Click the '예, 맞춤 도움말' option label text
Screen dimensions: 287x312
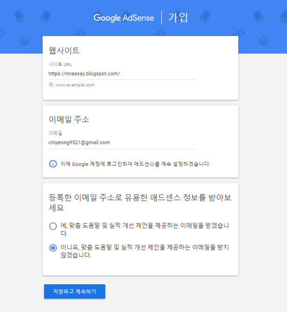[x=145, y=229]
